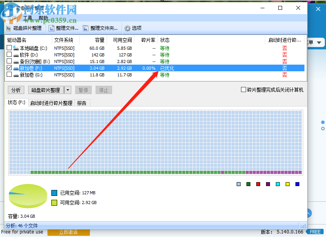Enable 碎片整理完成后关闭计算机 checkbox
Screen dimensions: 326x237
coord(243,90)
